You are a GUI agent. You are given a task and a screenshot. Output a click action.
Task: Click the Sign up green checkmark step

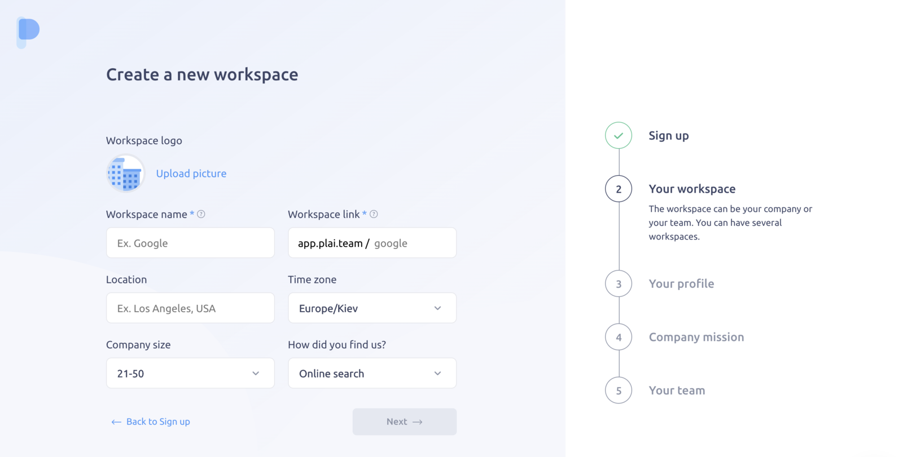[x=619, y=135]
